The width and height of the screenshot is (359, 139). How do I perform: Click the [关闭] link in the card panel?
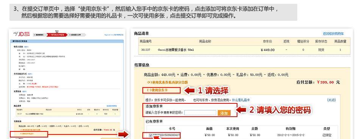coord(331,100)
